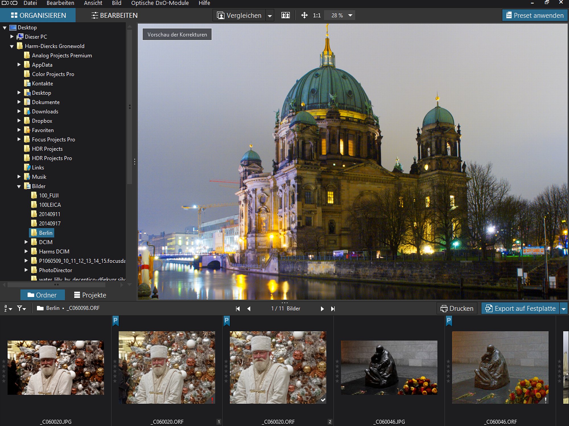Toggle side-by-side comparison view icon

pyautogui.click(x=285, y=15)
